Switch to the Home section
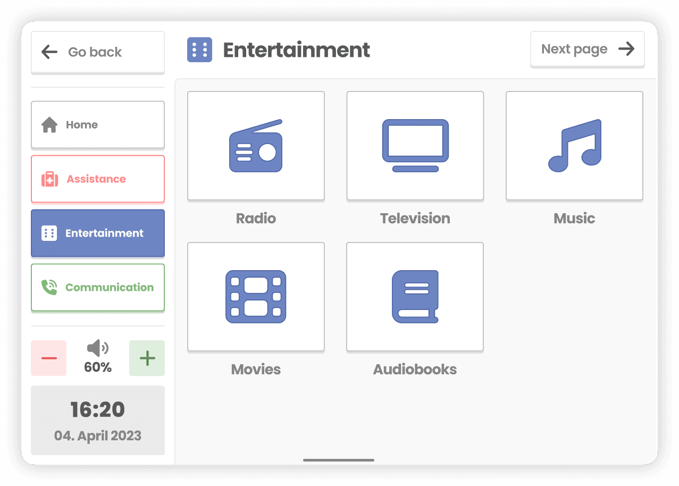 [x=97, y=124]
